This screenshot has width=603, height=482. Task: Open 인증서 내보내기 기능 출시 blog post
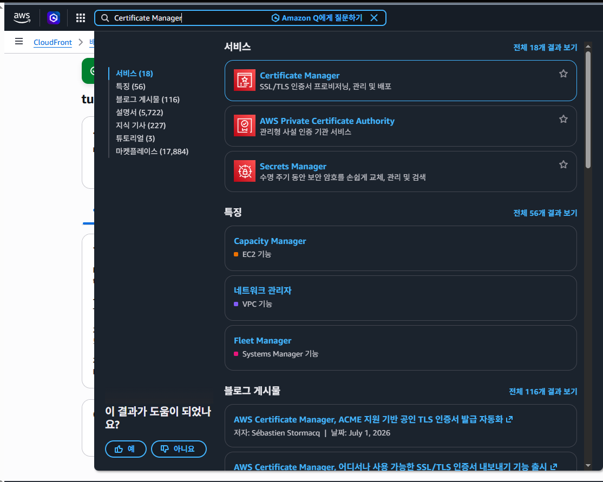[x=390, y=467]
